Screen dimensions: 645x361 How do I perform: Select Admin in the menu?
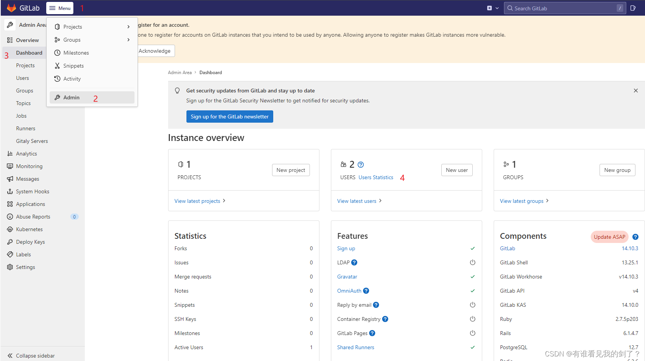[x=92, y=97]
